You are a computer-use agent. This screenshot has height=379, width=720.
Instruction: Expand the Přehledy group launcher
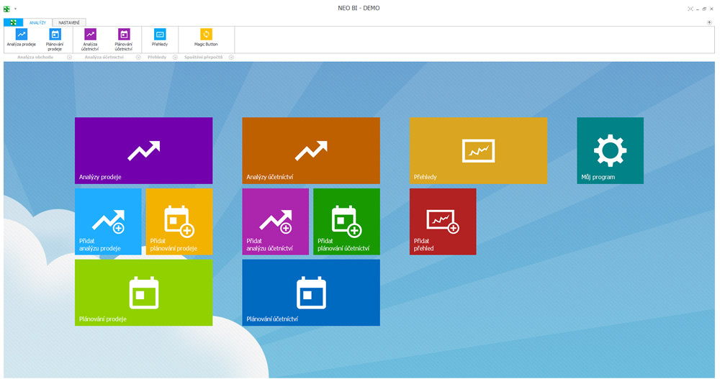(175, 58)
